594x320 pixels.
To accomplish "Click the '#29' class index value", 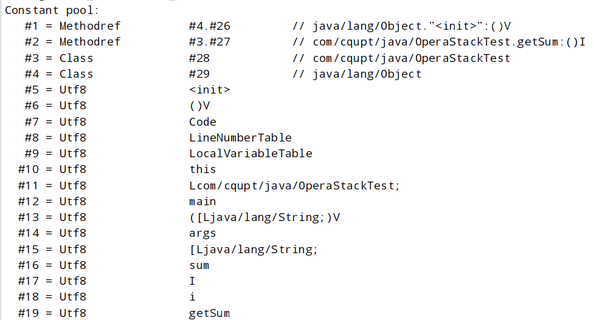I will 199,74.
